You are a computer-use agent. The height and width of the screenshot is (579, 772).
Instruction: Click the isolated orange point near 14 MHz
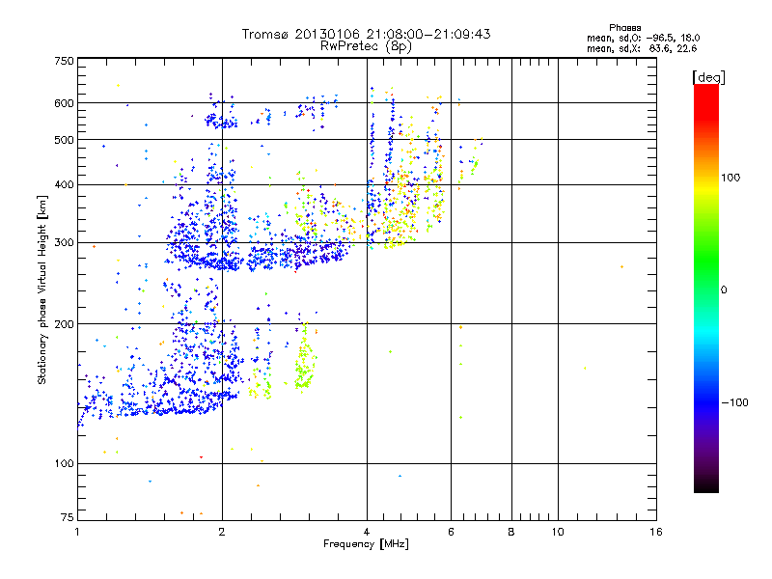coord(621,267)
